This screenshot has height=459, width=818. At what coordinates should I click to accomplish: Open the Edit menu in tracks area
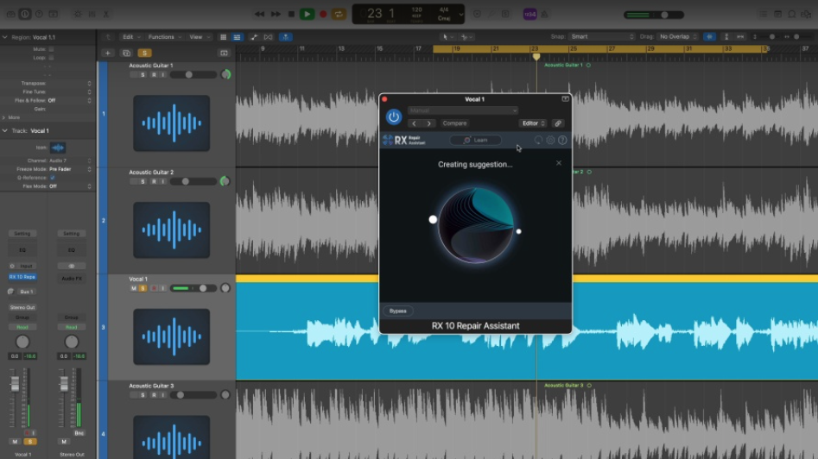[130, 37]
